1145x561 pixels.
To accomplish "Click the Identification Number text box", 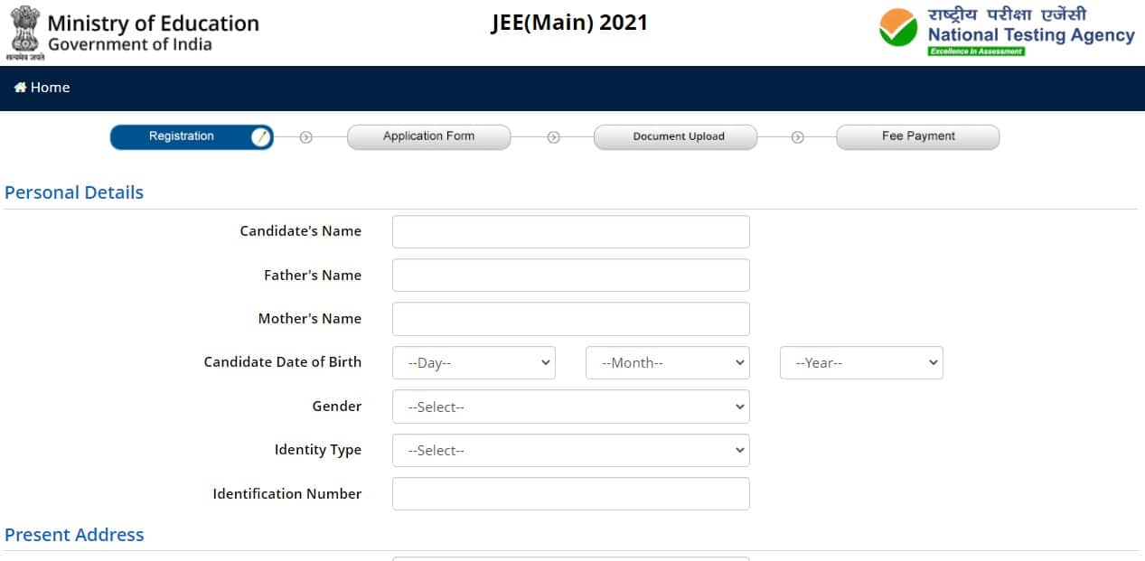I will point(570,494).
